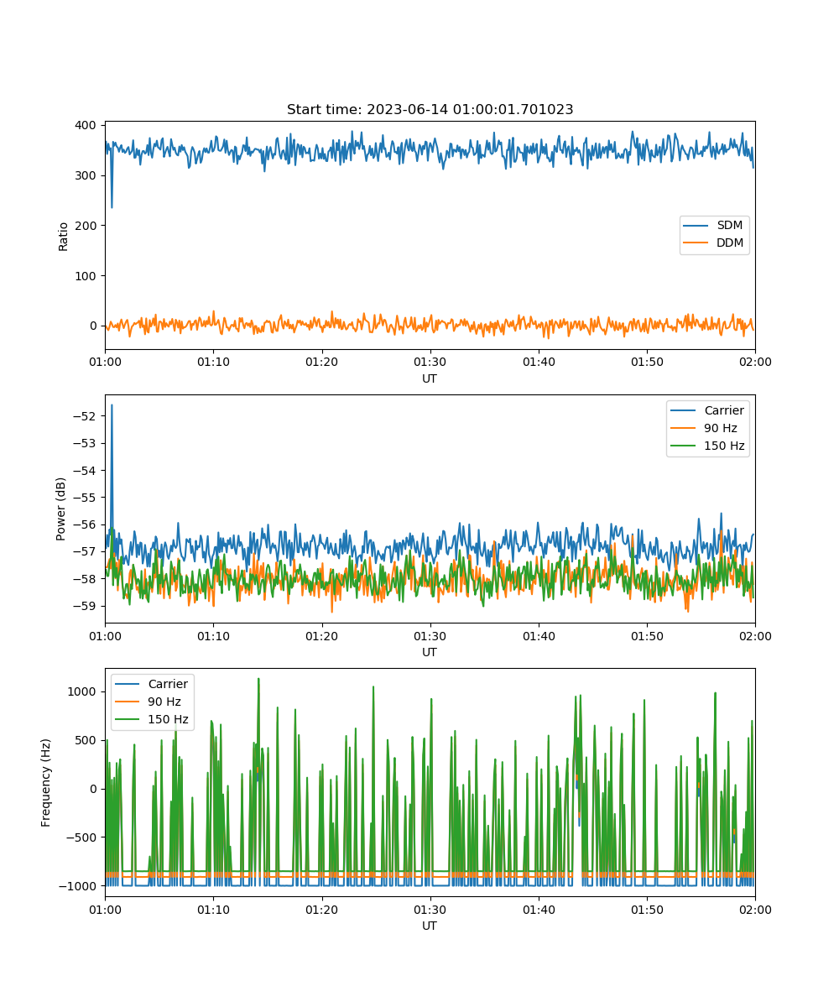The width and height of the screenshot is (839, 1007).
Task: Click the UT label under the Power plot
Action: [430, 652]
